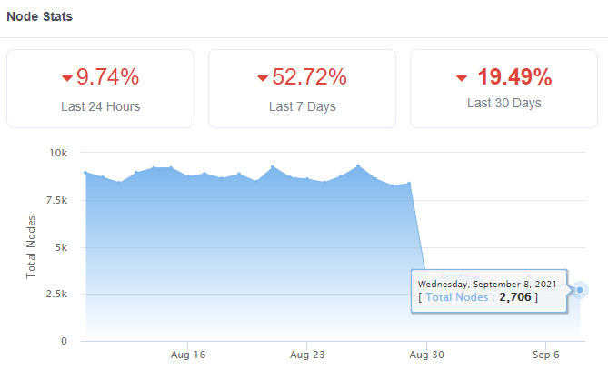This screenshot has height=380, width=608.
Task: Click the Node Stats panel heading
Action: click(x=40, y=17)
